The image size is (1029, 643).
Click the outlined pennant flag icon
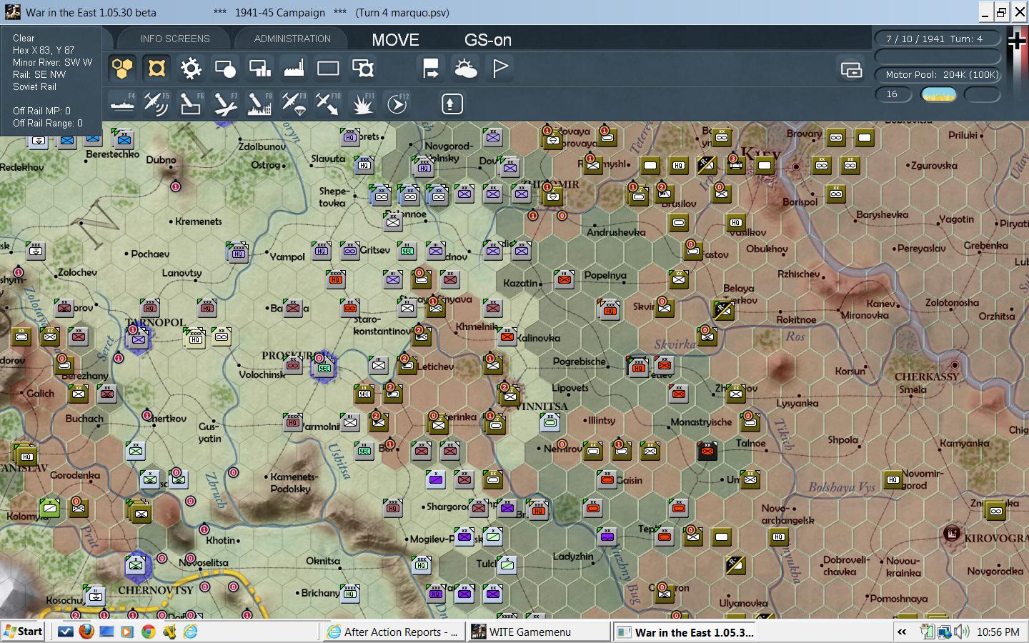click(x=500, y=69)
